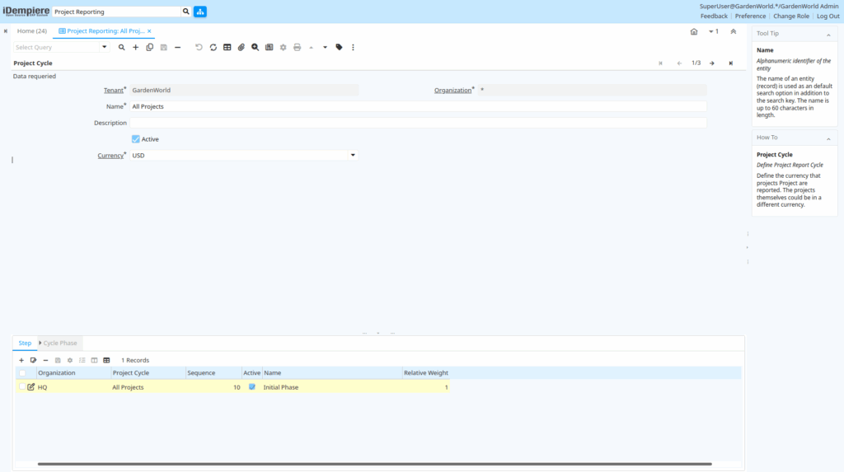Close the Project Reporting tab
The image size is (844, 472).
(149, 31)
